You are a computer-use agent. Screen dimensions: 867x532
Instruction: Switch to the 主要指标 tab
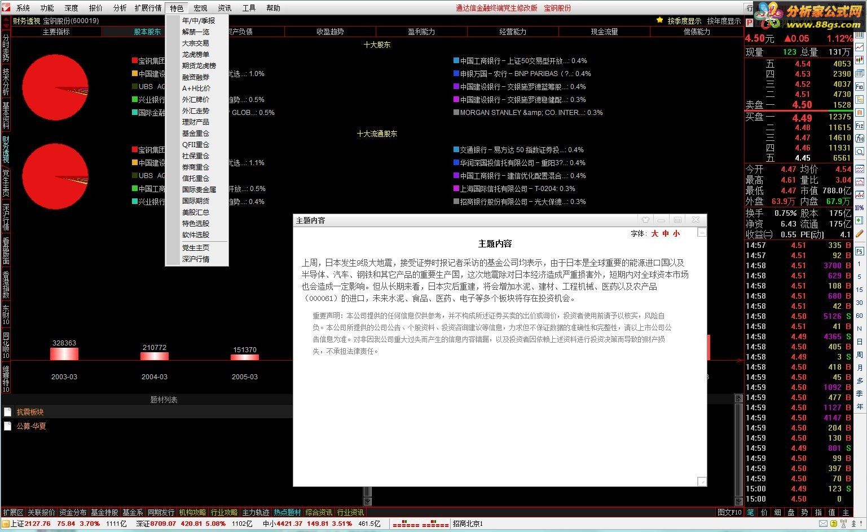point(56,32)
